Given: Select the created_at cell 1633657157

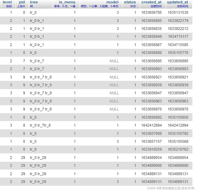Looking at the screenshot, I should point(151,141).
